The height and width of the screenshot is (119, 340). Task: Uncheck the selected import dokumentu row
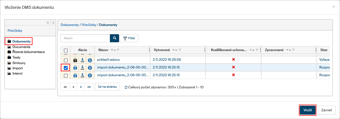coord(66,68)
